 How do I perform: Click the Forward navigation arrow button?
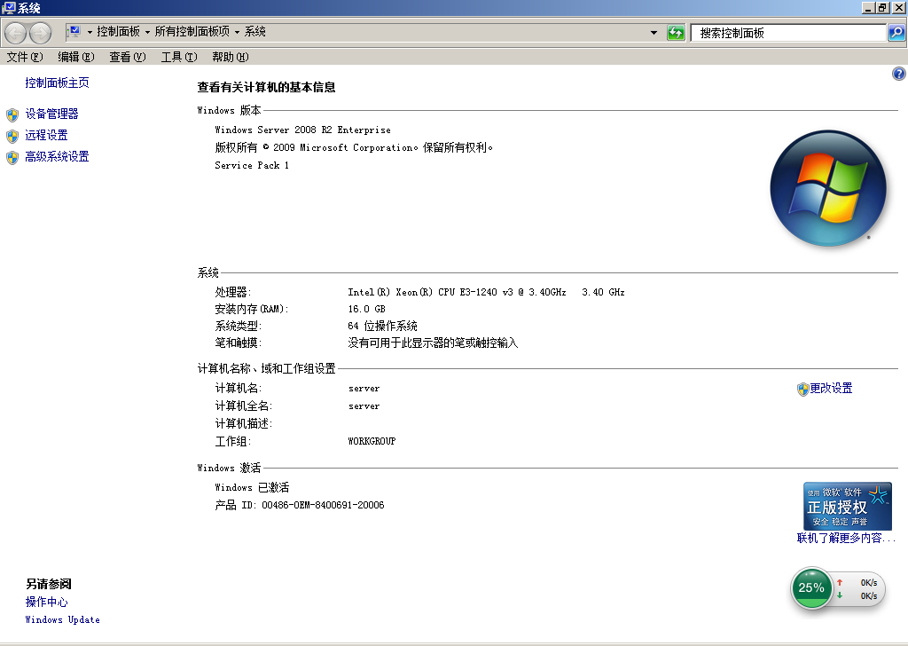41,33
